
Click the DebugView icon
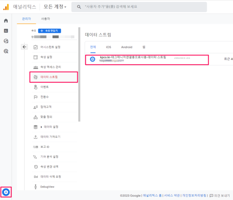pyautogui.click(x=35, y=187)
